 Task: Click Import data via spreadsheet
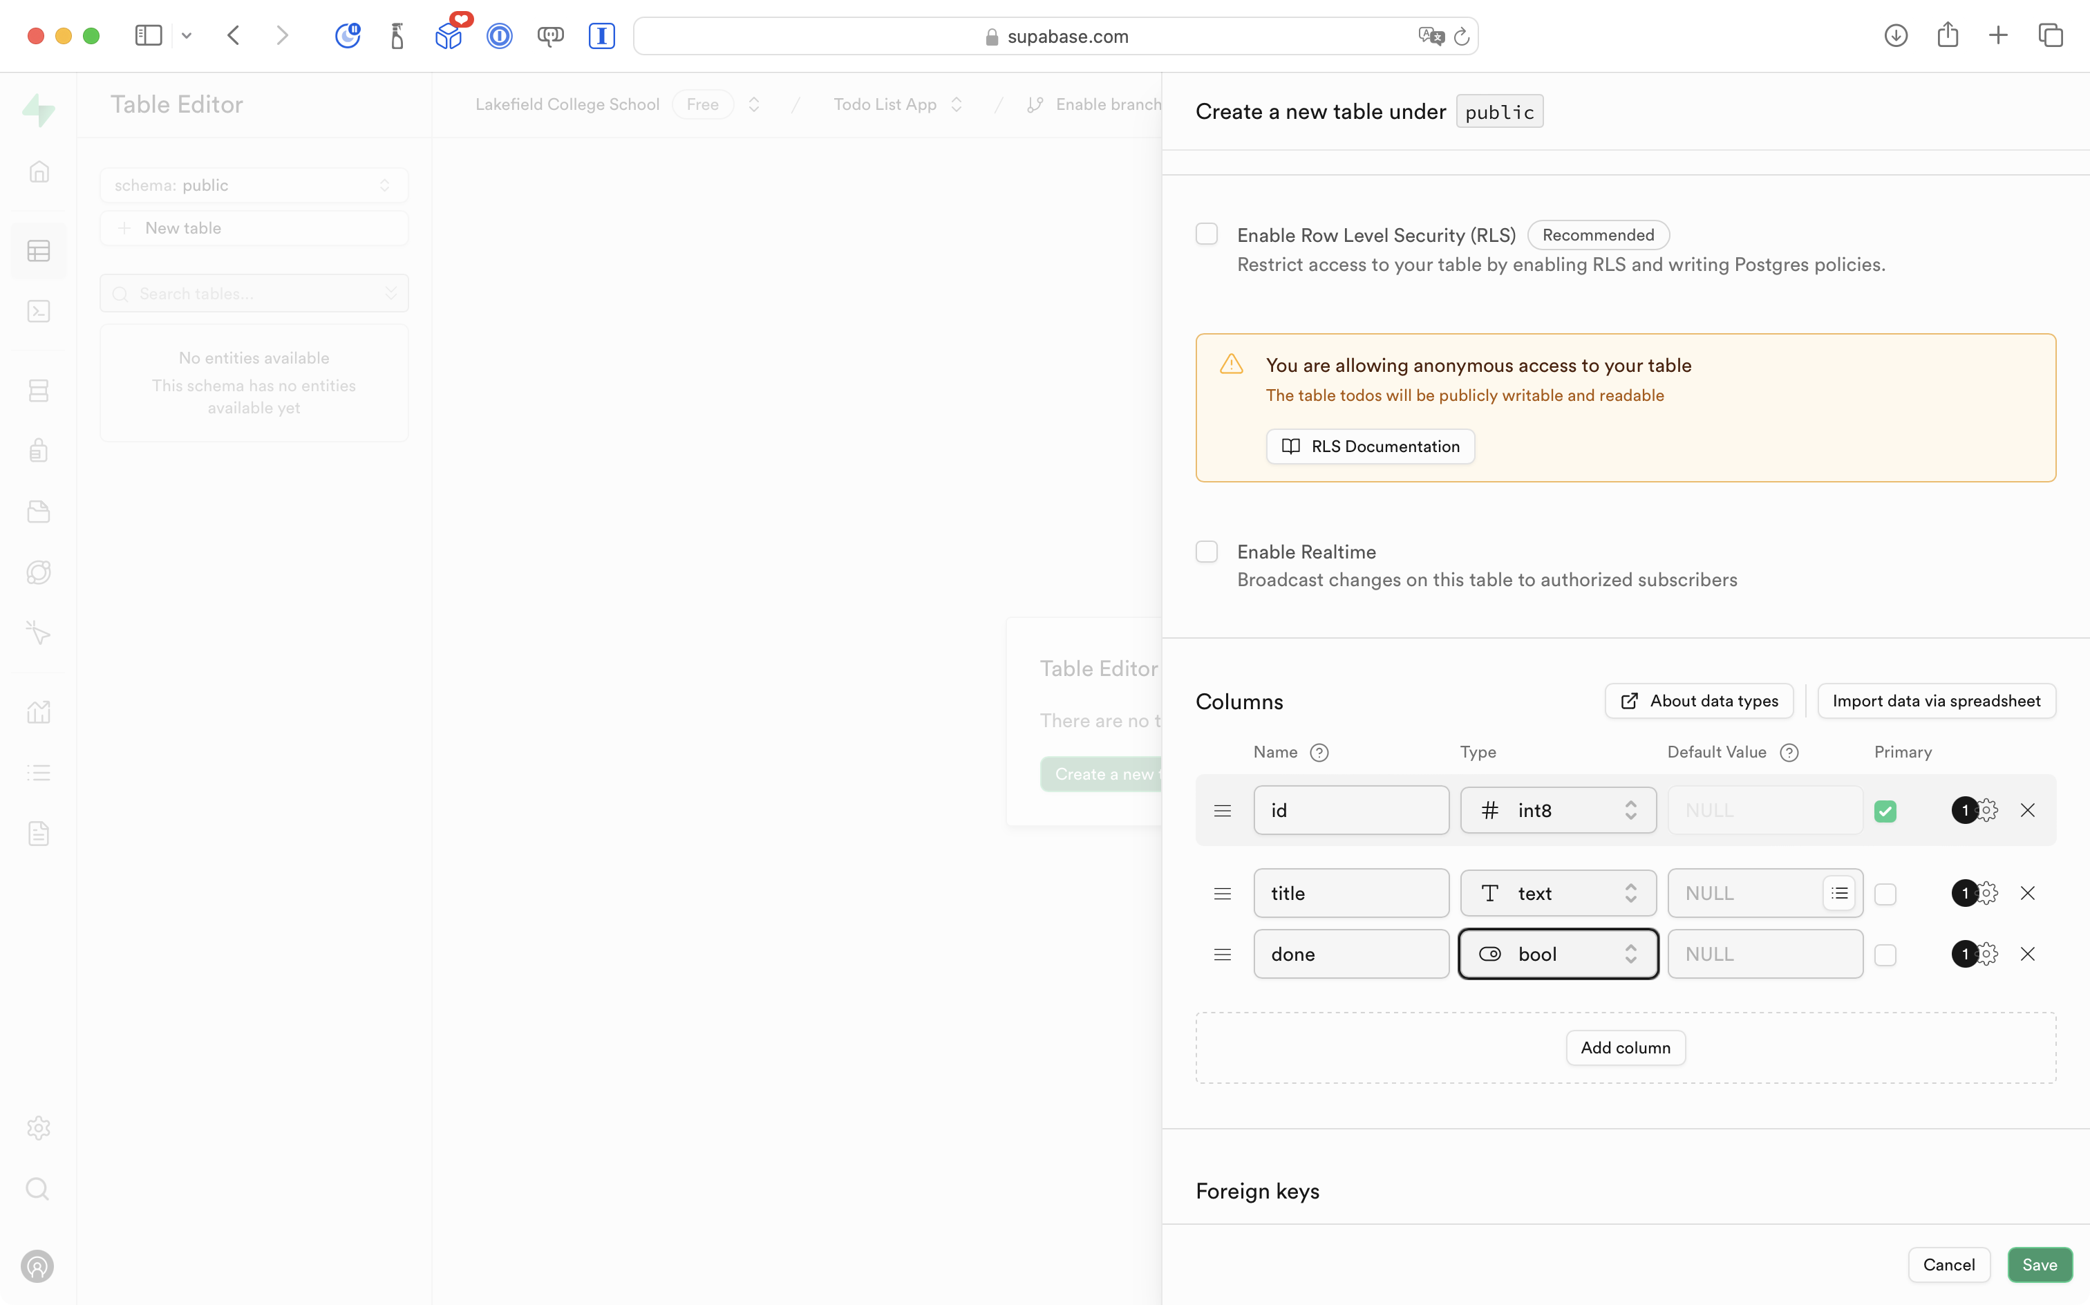coord(1936,701)
